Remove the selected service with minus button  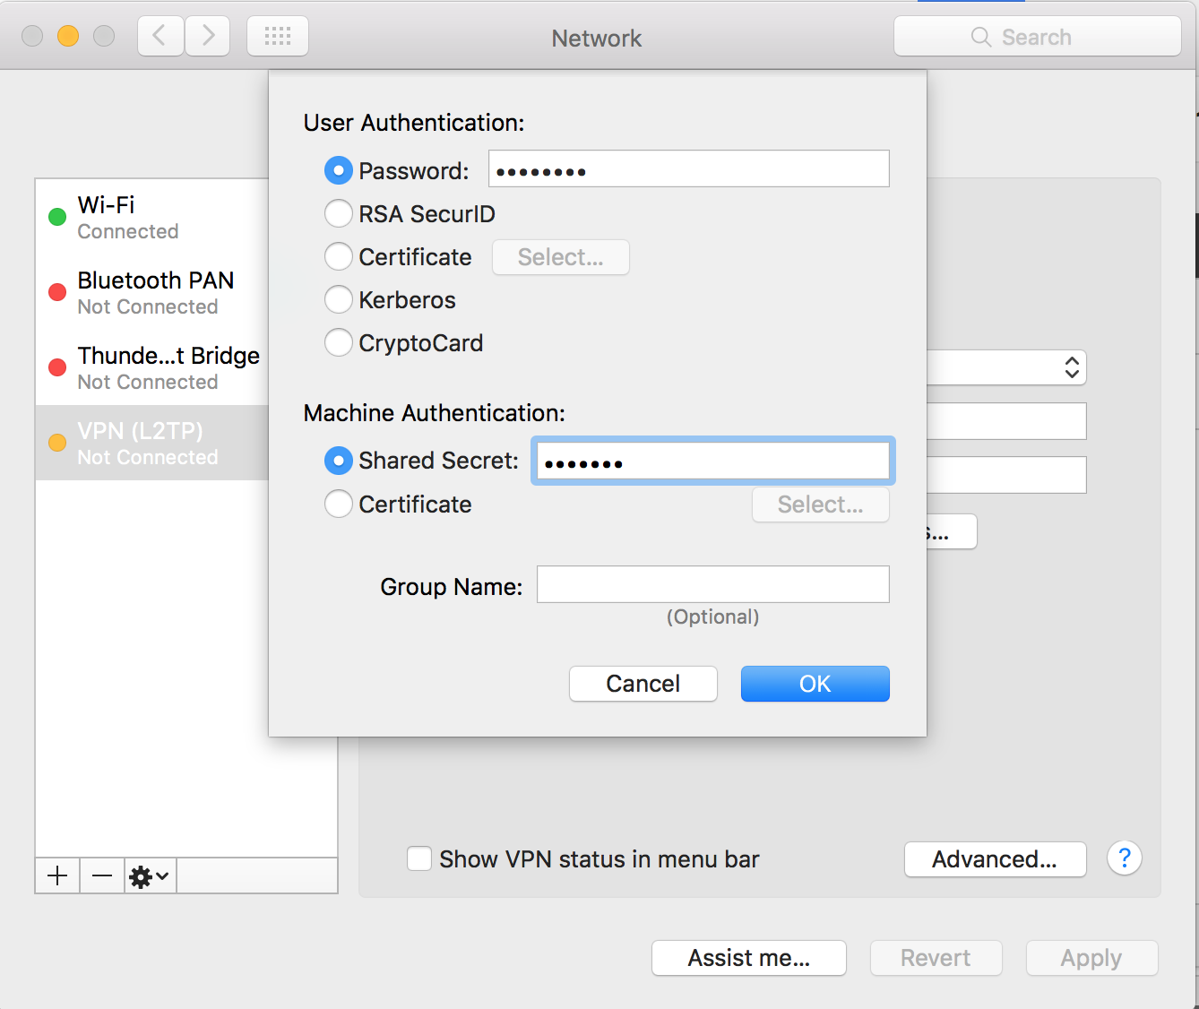(x=102, y=875)
